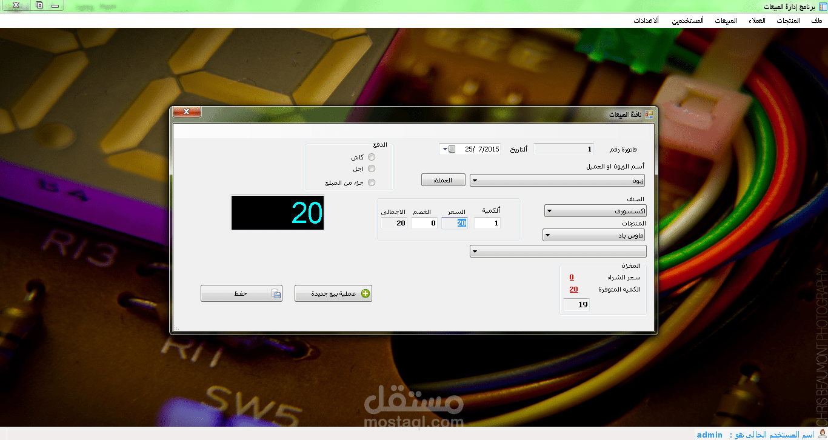Screen dimensions: 828x440
Task: Click the العملاء button in sales window
Action: (444, 180)
